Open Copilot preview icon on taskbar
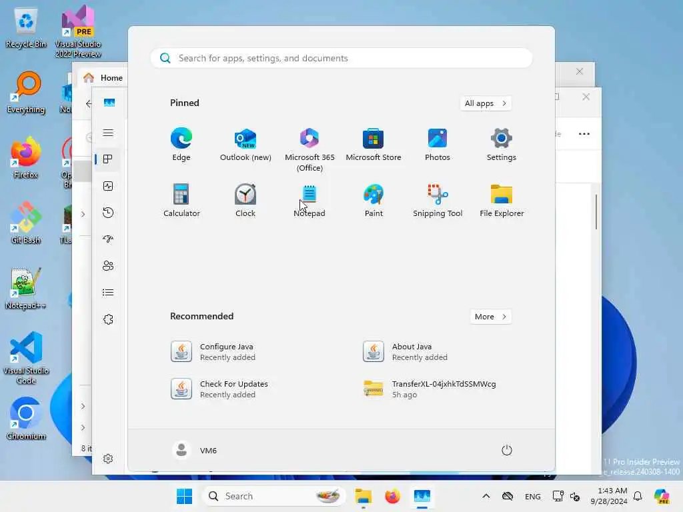The height and width of the screenshot is (512, 683). point(662,496)
